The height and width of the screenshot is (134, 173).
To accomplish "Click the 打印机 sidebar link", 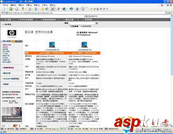I will pos(6,58).
